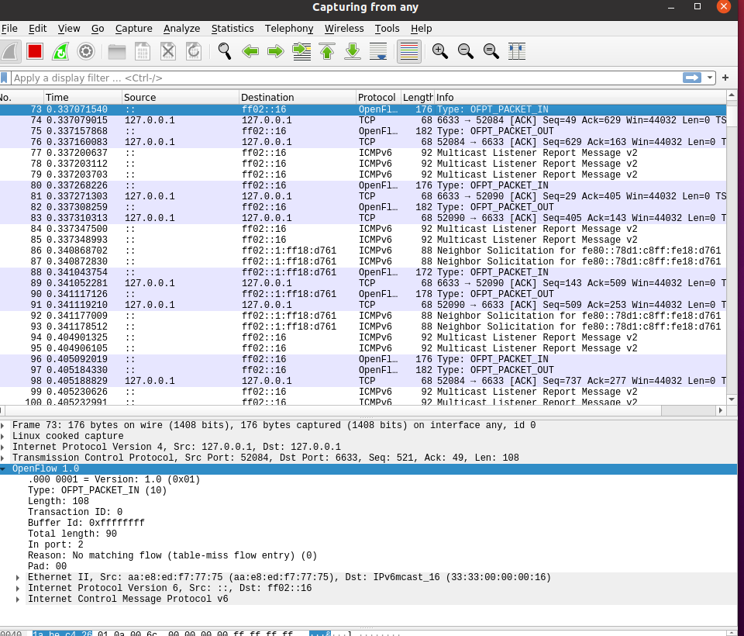
Task: Open capture options gear icon
Action: click(86, 51)
